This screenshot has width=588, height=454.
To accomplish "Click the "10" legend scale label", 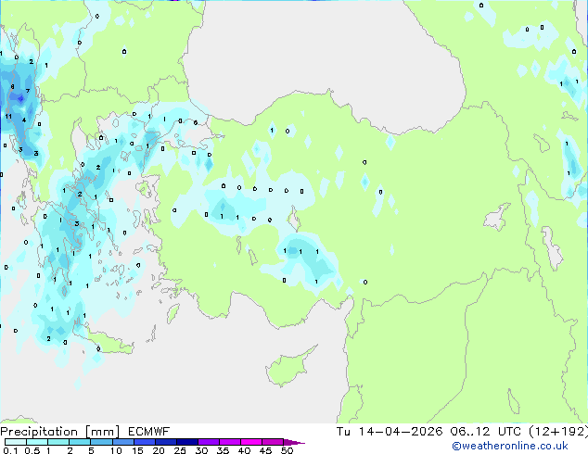I will (116, 450).
